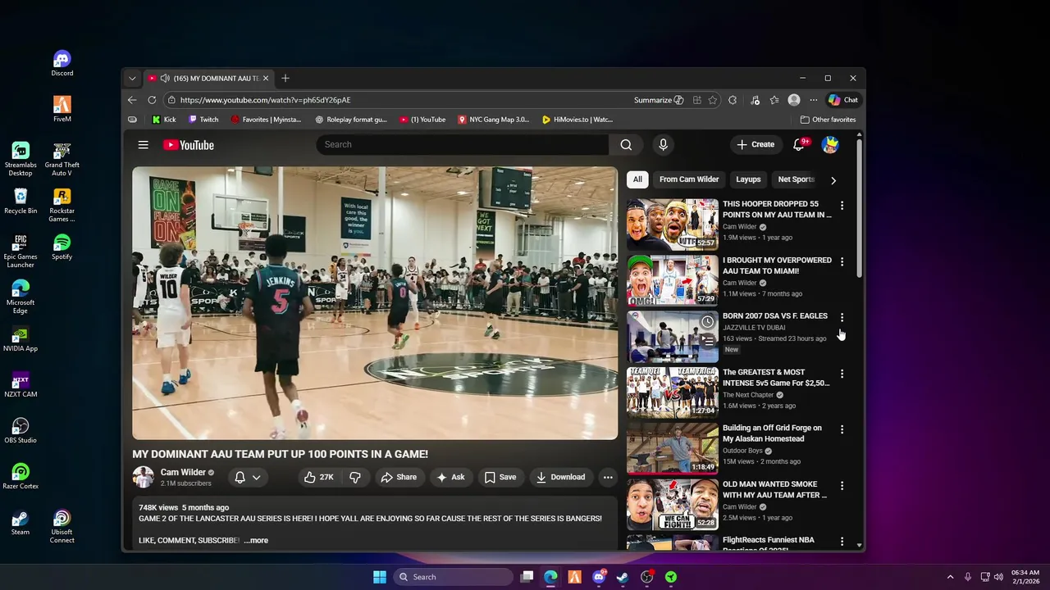Open Edge favorites list icon
The width and height of the screenshot is (1050, 590).
(x=774, y=100)
